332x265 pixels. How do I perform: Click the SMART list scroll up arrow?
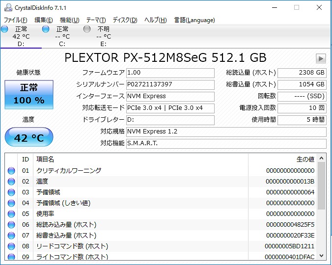coord(321,158)
